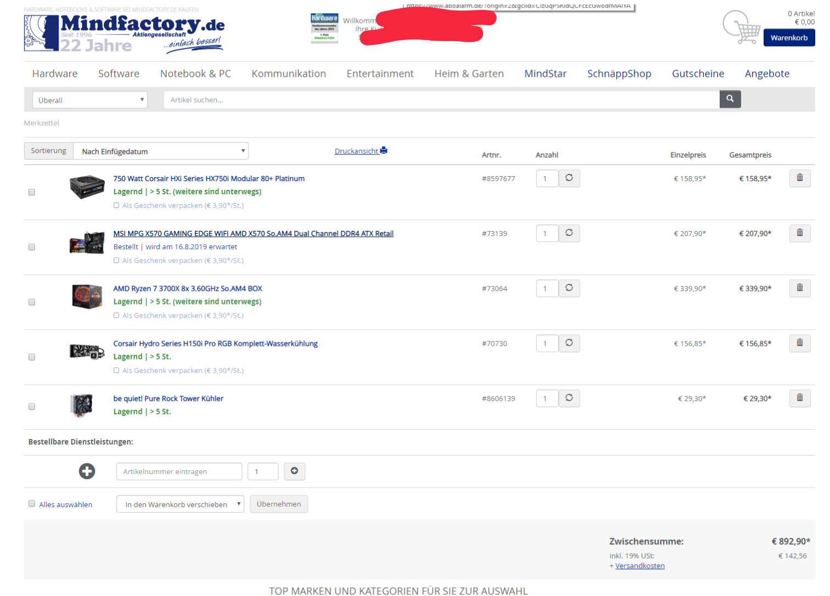Open the Heim & Garten menu
This screenshot has height=596, width=830.
click(469, 74)
